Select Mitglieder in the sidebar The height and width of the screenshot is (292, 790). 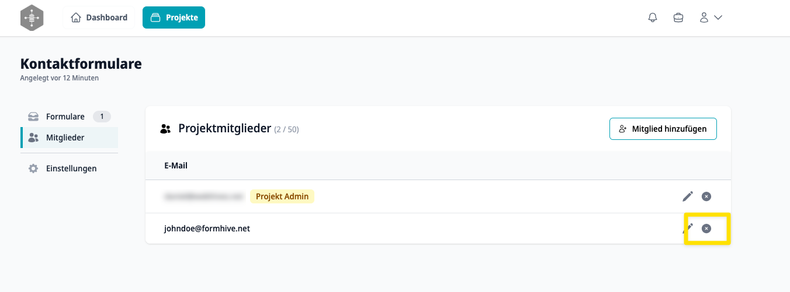click(69, 138)
